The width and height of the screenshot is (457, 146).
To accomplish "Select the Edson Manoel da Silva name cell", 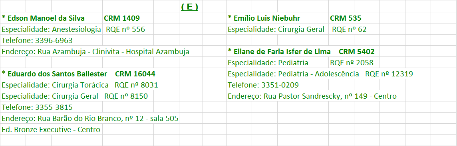I will pos(43,18).
